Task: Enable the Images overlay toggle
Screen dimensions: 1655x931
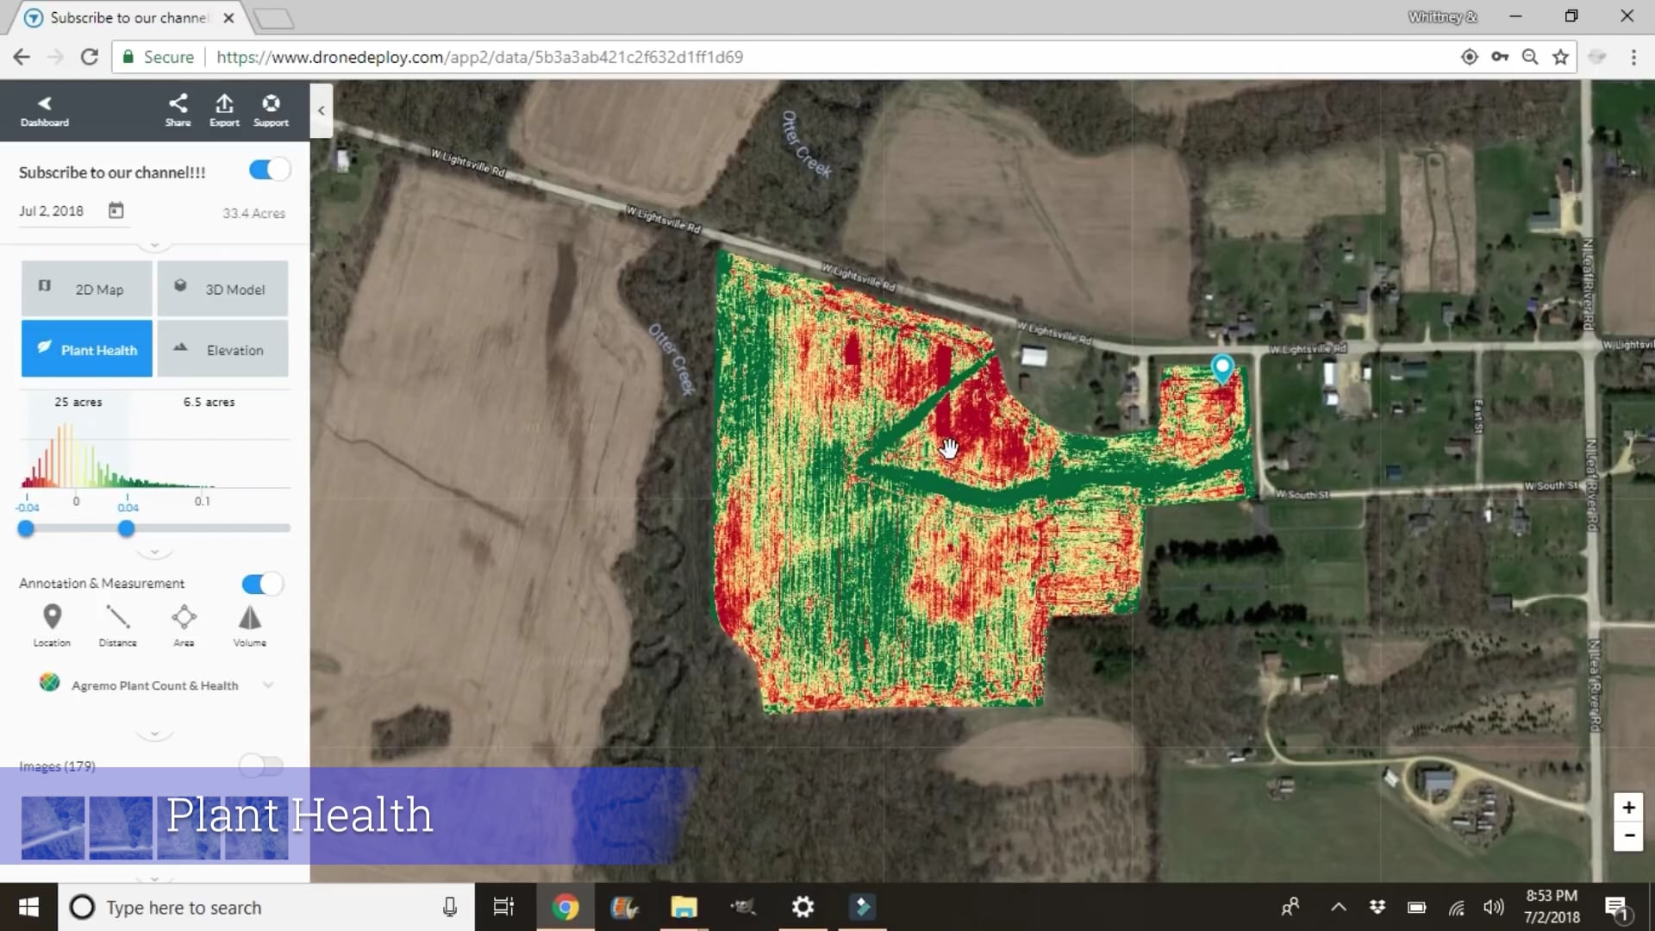Action: coord(260,765)
